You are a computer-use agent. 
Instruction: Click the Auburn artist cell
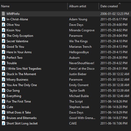point(74,58)
